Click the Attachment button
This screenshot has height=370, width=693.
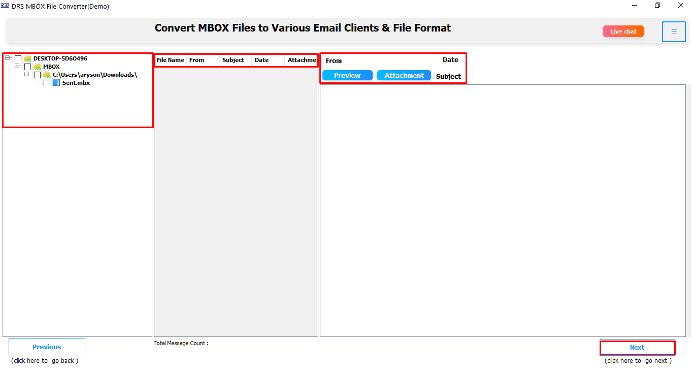coord(404,75)
